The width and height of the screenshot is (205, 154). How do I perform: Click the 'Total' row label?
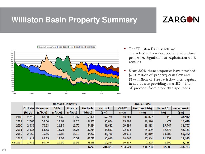coord(91,147)
